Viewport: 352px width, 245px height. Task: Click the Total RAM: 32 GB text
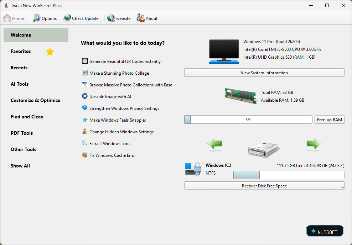[277, 92]
